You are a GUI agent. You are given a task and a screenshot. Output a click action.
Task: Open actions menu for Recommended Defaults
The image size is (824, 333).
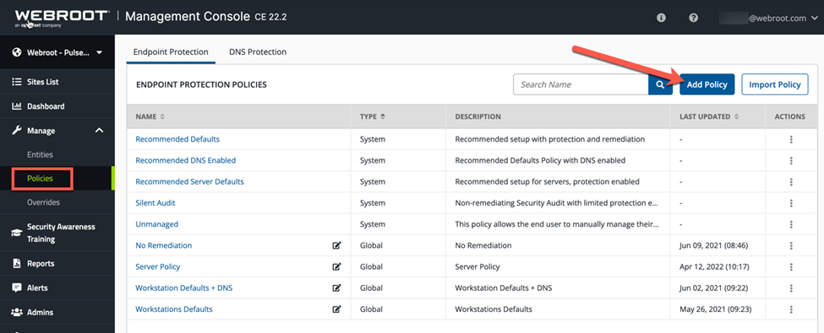pos(791,139)
